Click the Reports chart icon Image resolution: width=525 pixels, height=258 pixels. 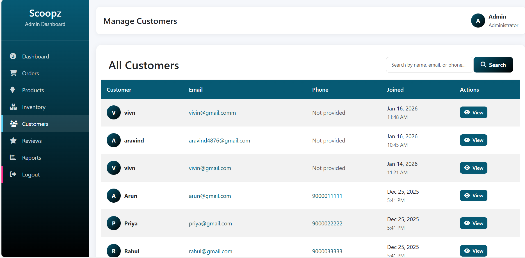tap(13, 157)
